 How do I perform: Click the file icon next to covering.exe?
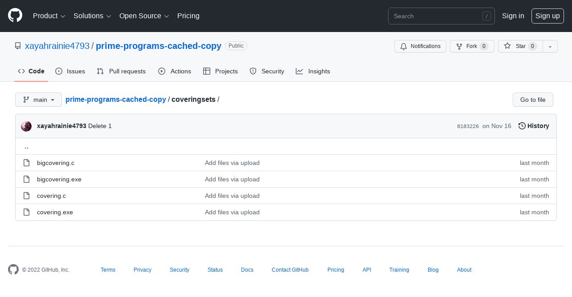pos(27,212)
